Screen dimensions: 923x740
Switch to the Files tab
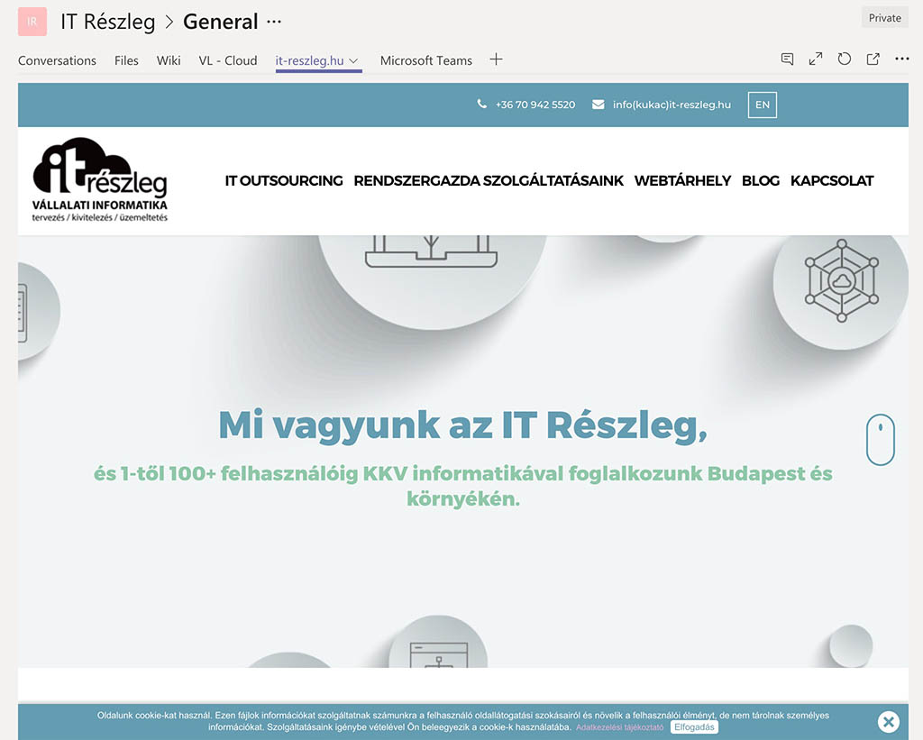tap(126, 60)
